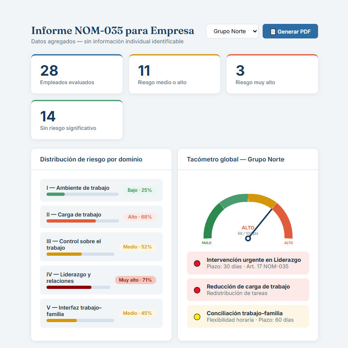Open the Riesgo muy alto card

(x=272, y=74)
